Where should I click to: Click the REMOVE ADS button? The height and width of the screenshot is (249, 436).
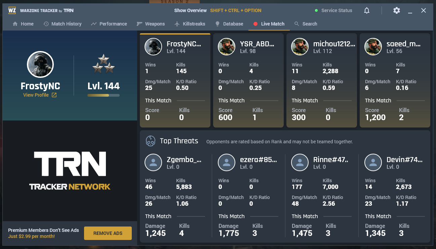[108, 233]
